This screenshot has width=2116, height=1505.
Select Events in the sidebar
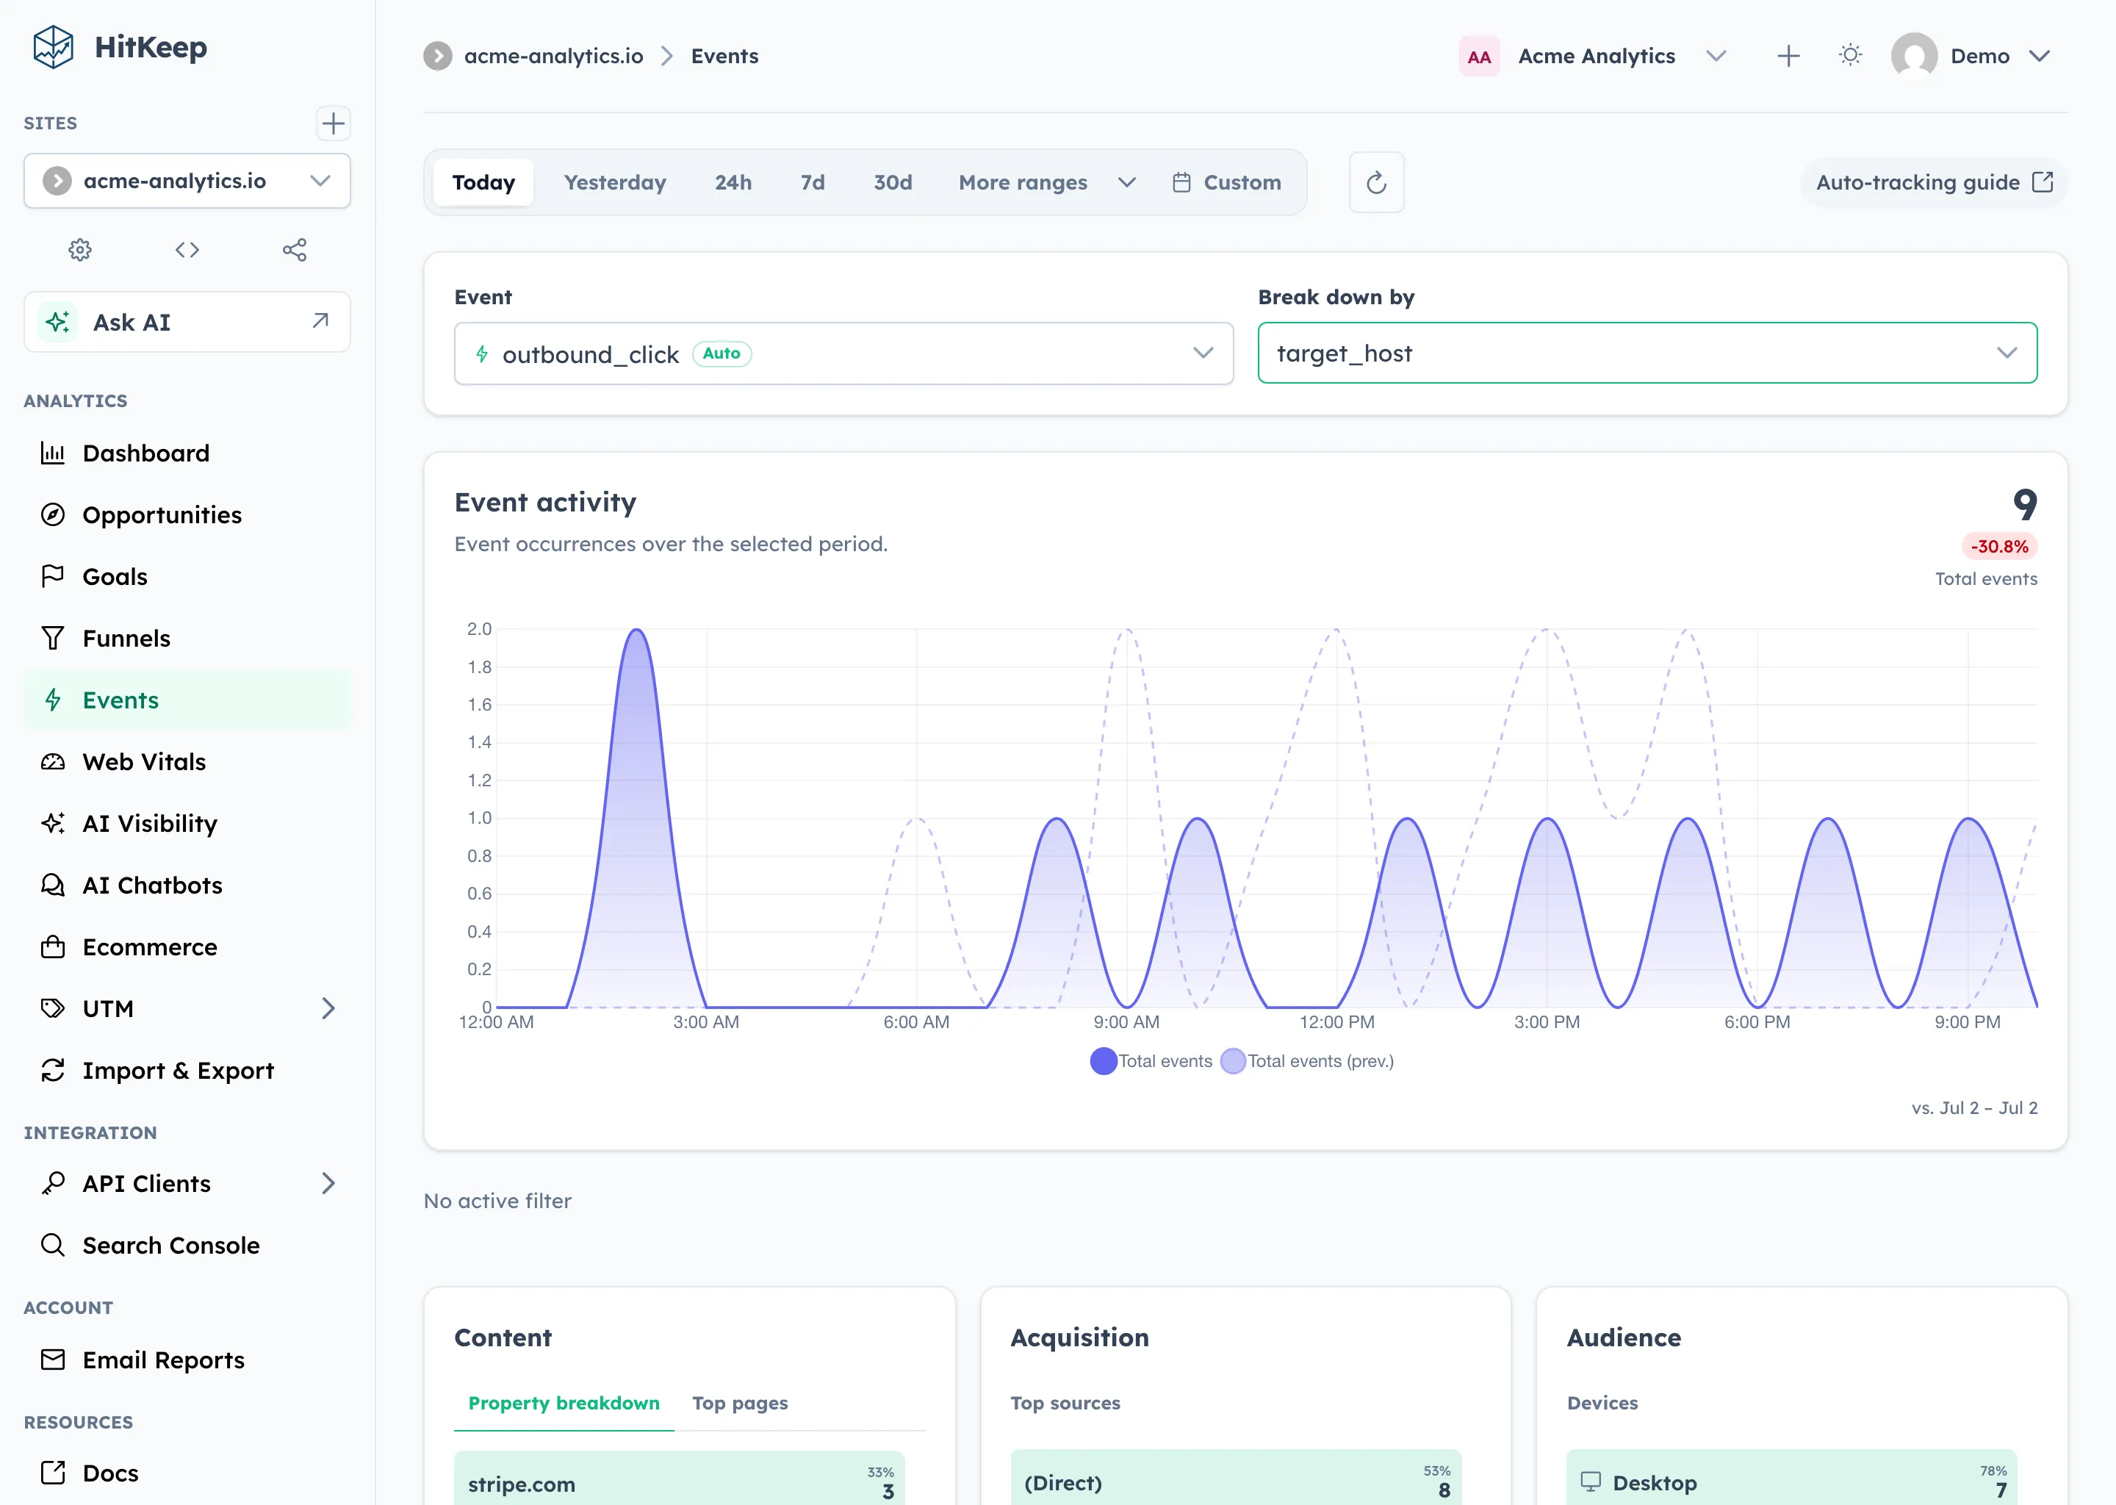click(x=187, y=700)
